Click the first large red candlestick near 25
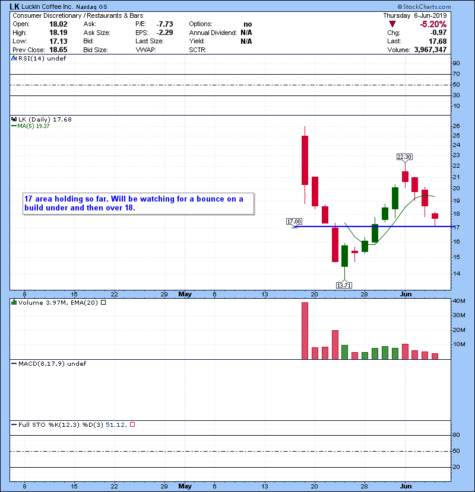475x492 pixels. 305,160
